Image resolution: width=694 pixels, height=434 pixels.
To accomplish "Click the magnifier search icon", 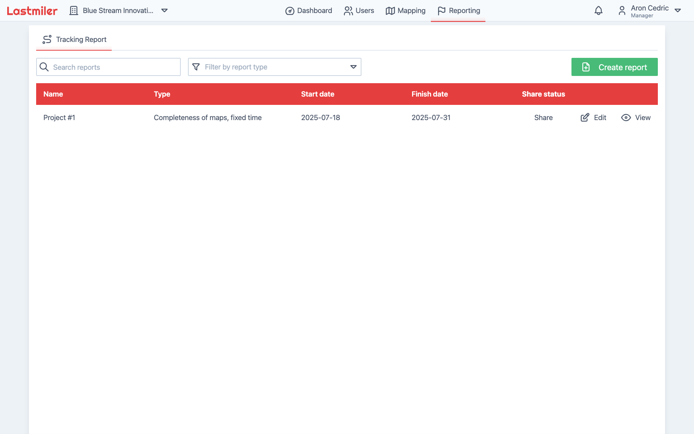I will 44,67.
